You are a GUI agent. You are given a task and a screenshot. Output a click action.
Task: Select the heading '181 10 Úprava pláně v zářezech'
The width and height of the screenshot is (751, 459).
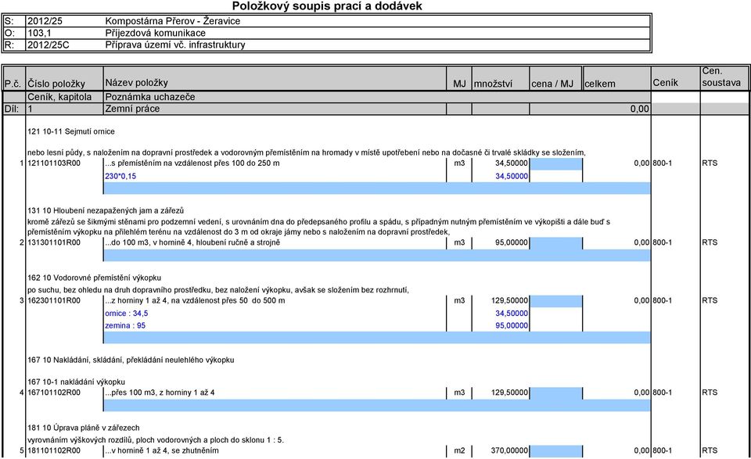tap(84, 428)
